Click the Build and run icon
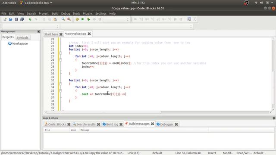The height and width of the screenshot is (155, 276). click(88, 19)
